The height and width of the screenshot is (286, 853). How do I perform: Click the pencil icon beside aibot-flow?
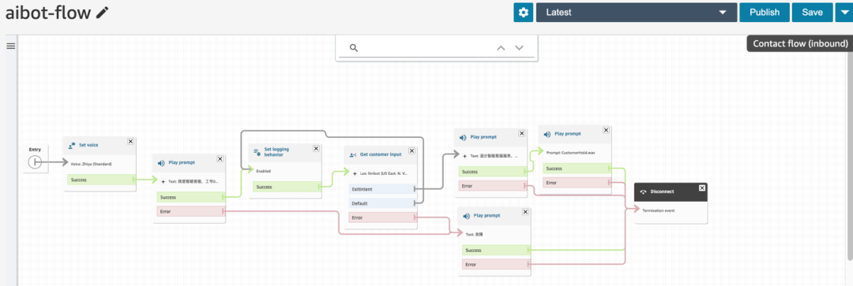pos(102,13)
